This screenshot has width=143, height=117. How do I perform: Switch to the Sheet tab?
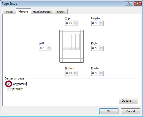61,12
